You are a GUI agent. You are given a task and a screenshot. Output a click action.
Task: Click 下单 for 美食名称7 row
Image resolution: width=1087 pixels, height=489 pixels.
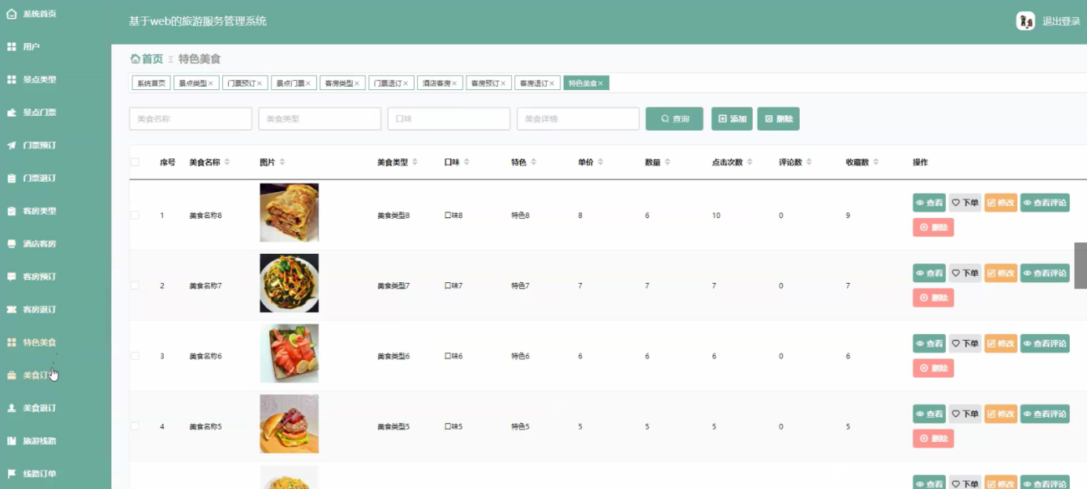pos(965,273)
